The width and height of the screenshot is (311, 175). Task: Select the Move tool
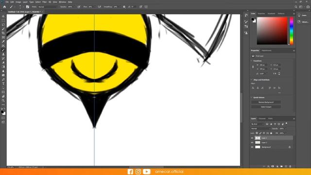tap(3, 16)
